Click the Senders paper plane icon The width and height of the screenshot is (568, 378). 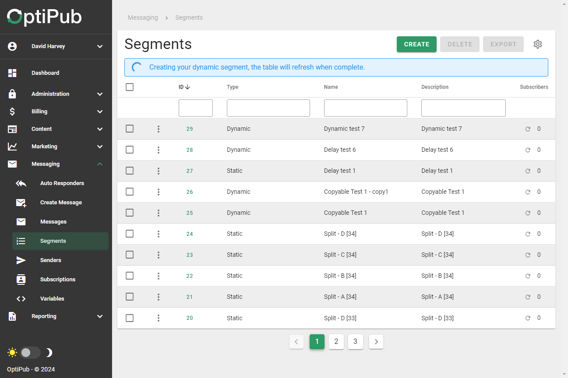(x=21, y=260)
